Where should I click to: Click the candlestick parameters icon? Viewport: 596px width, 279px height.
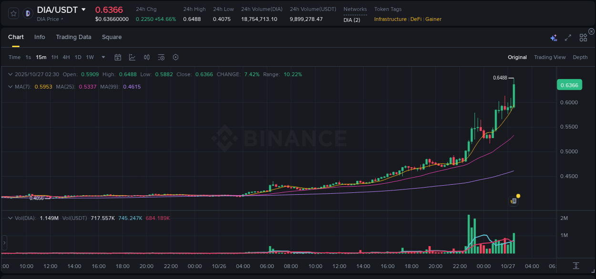pos(147,57)
